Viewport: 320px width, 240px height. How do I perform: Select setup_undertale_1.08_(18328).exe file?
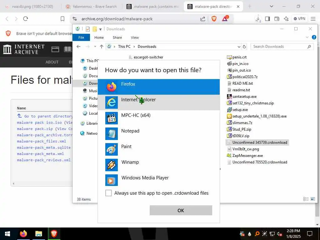[257, 116]
